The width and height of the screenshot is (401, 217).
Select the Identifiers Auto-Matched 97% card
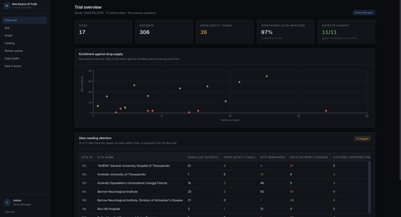click(286, 32)
